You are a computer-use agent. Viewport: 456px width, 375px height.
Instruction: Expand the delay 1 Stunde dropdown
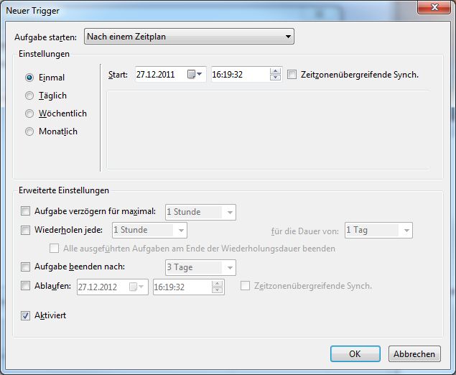(200, 212)
